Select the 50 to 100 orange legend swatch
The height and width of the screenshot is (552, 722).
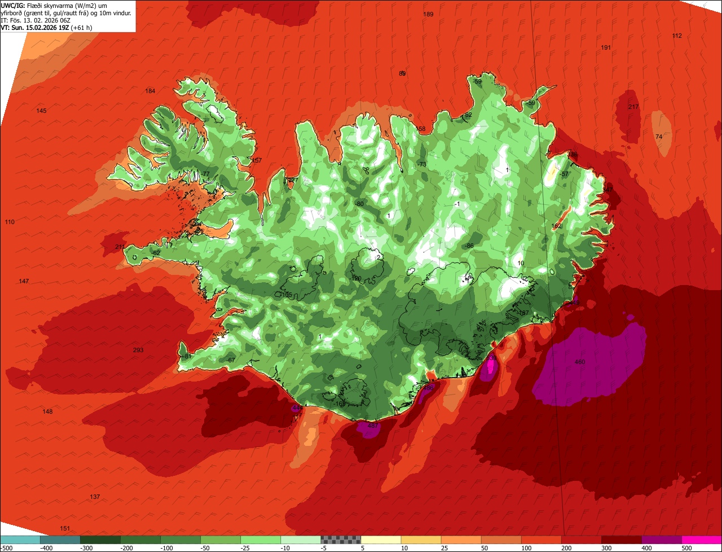(x=501, y=540)
